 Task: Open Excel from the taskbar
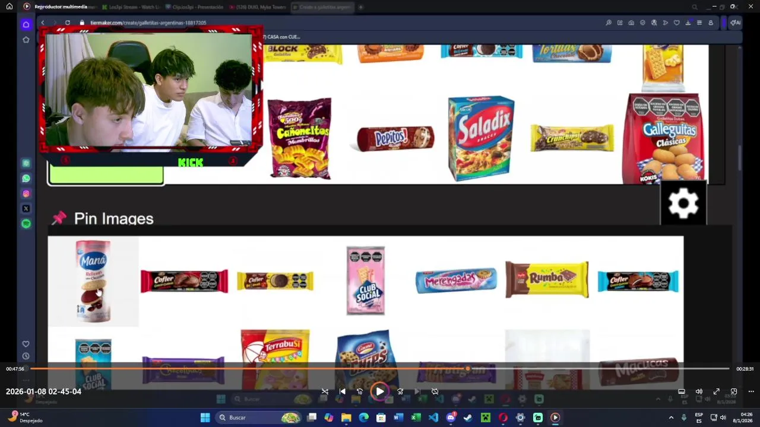click(416, 418)
